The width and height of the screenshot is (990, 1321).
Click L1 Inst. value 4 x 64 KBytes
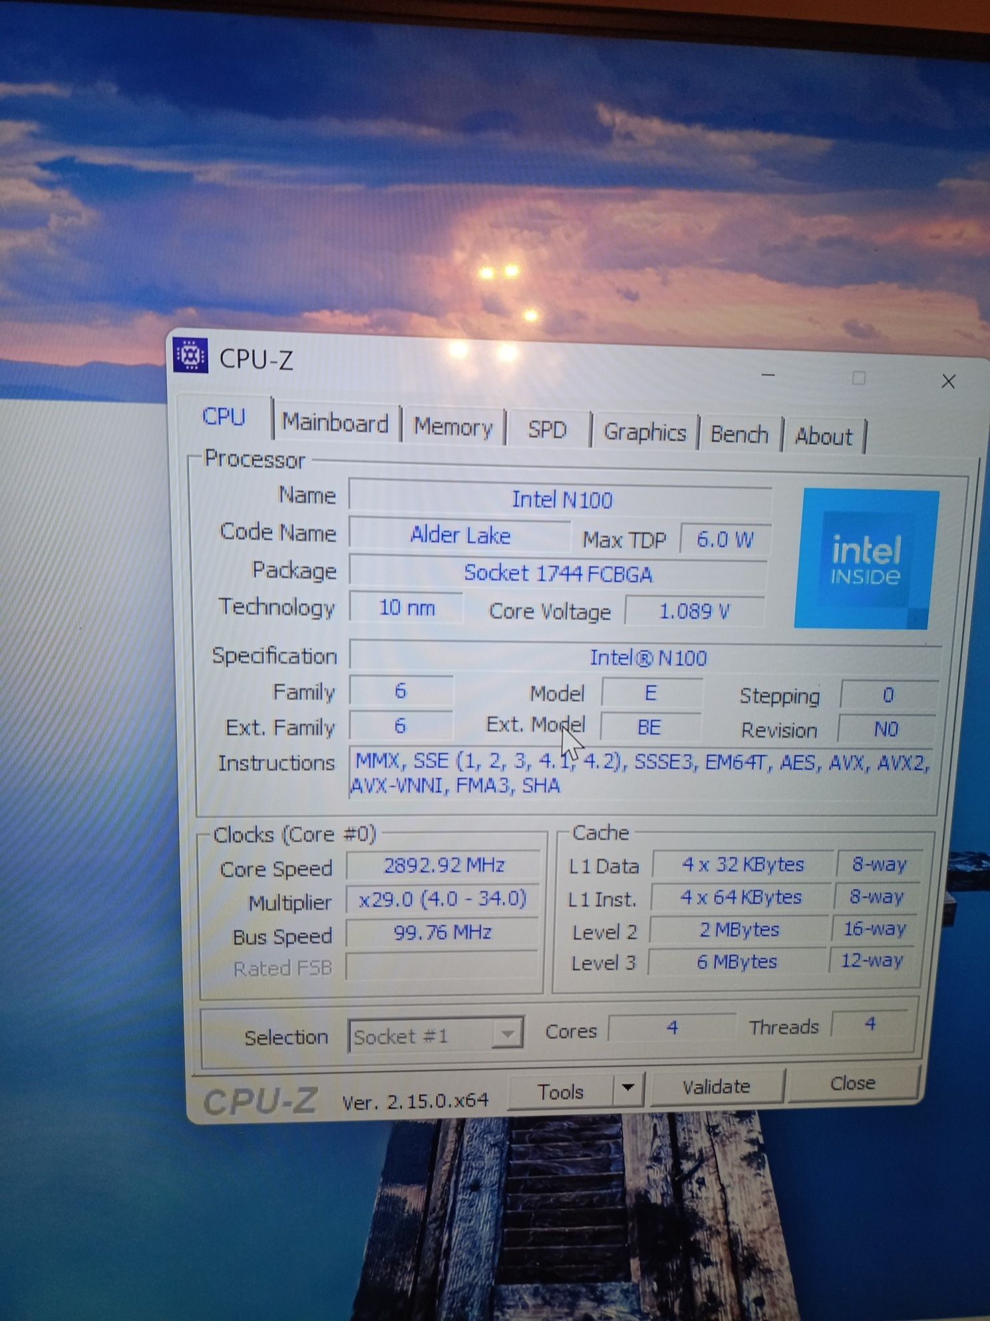(741, 897)
